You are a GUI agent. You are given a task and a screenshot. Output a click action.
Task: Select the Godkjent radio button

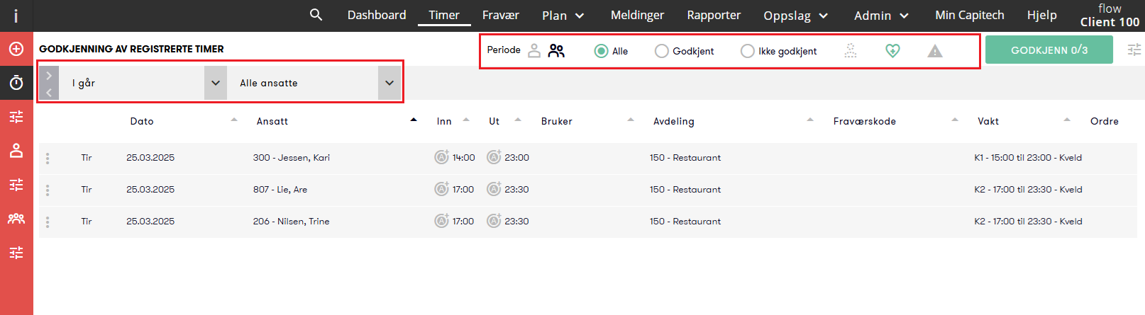(x=662, y=51)
